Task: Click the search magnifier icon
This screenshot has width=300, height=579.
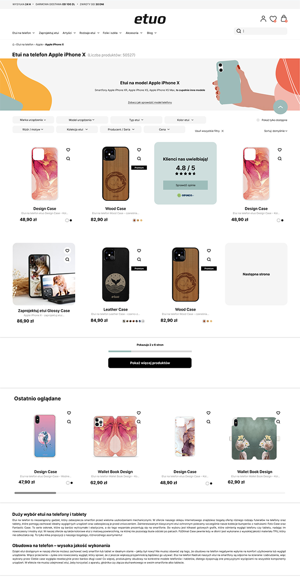Action: [239, 31]
